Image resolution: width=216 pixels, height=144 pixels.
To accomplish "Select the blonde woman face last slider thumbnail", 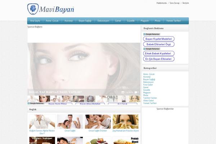I will 135,99.
